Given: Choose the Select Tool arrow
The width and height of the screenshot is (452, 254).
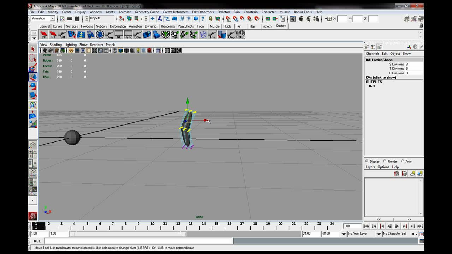Looking at the screenshot, I should click(x=33, y=49).
